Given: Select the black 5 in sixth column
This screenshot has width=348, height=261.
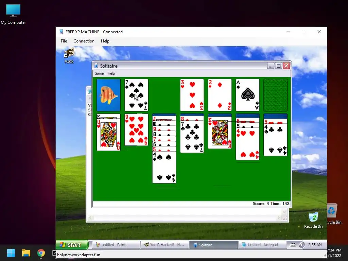Looking at the screenshot, I should click(247, 126).
